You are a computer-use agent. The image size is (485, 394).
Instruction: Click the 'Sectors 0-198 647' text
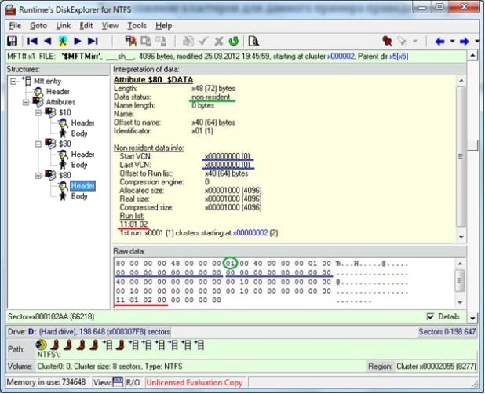[447, 331]
